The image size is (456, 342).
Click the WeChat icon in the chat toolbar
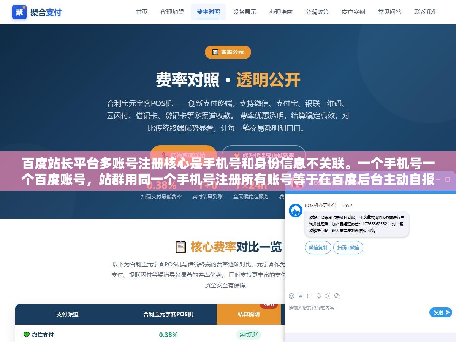(x=337, y=296)
